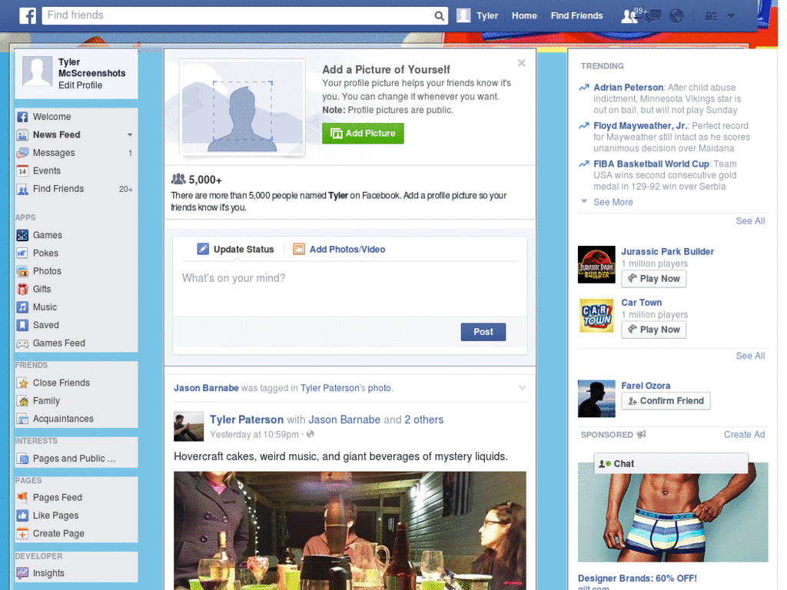Image resolution: width=787 pixels, height=590 pixels.
Task: Open the Gifts app icon
Action: coord(22,290)
